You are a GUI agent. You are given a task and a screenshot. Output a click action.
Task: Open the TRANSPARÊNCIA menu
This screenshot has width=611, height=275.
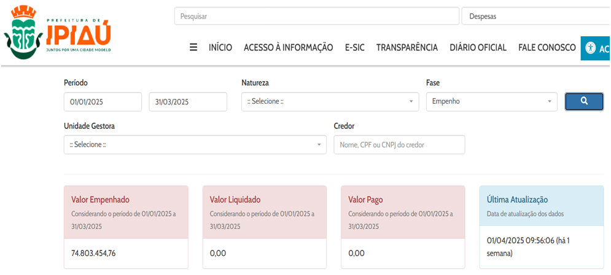coord(407,47)
